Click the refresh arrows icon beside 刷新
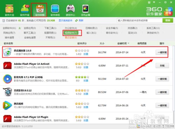The image size is (175, 129). (76, 21)
